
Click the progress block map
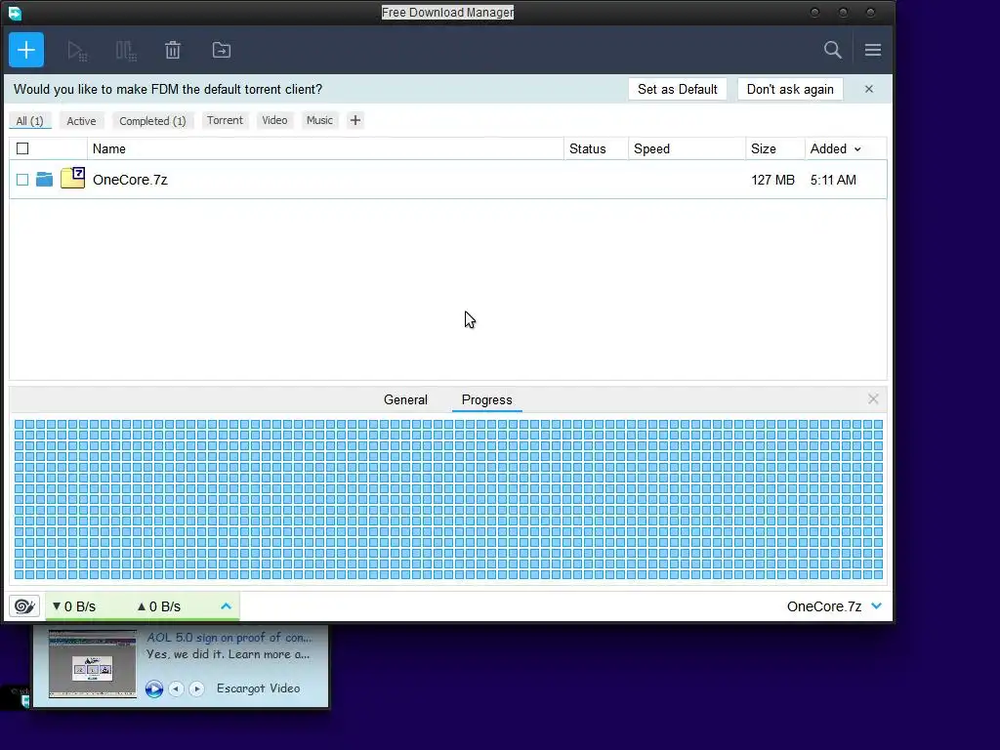448,499
